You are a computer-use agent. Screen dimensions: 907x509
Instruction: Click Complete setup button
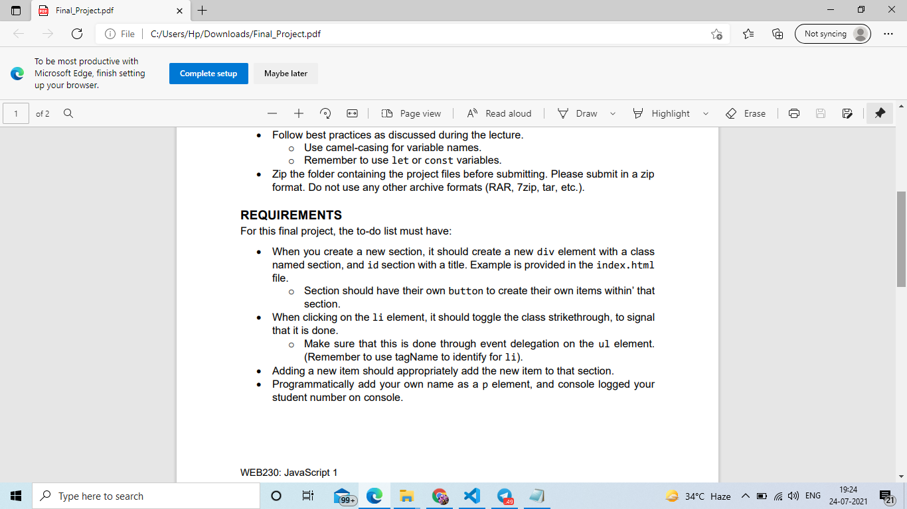208,74
